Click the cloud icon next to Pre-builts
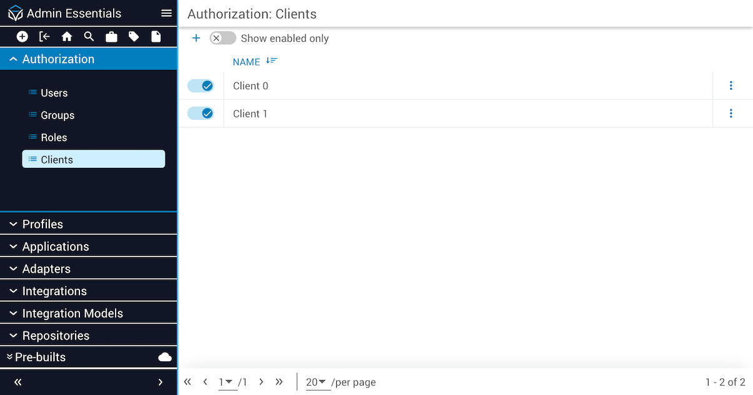 pyautogui.click(x=165, y=357)
